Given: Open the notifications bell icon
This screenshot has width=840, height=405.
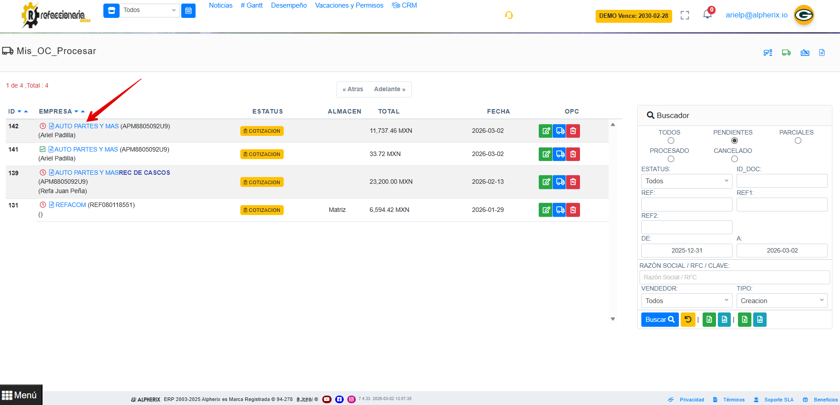Looking at the screenshot, I should (x=707, y=14).
